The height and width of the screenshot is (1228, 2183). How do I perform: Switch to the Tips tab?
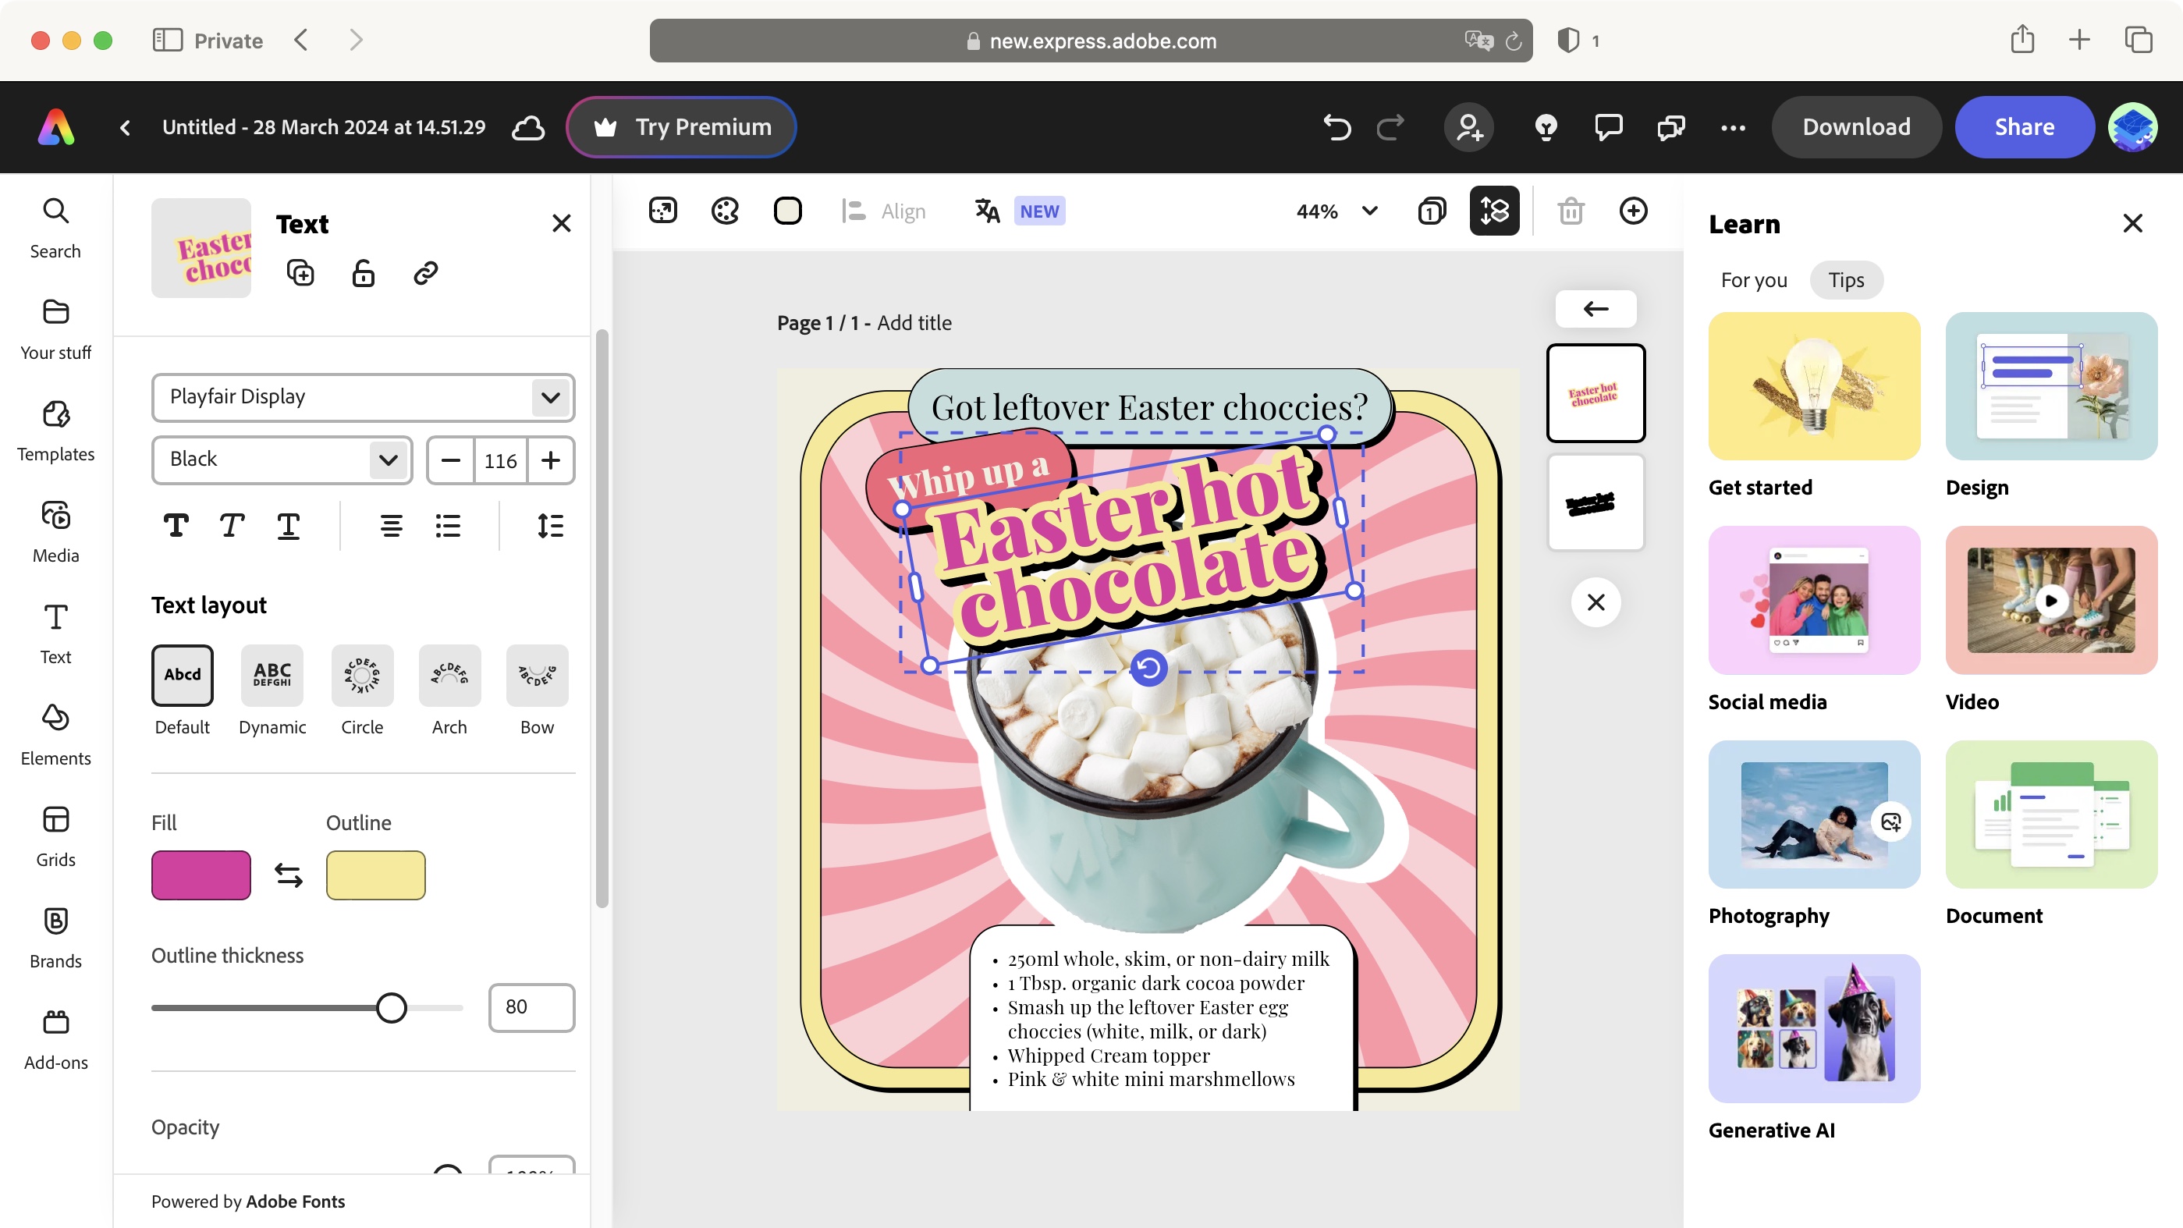pos(1846,279)
